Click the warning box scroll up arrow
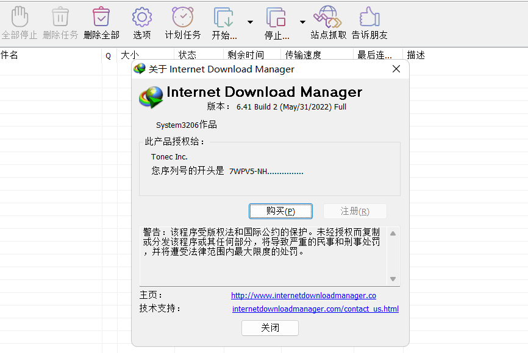The image size is (528, 353). tap(393, 233)
